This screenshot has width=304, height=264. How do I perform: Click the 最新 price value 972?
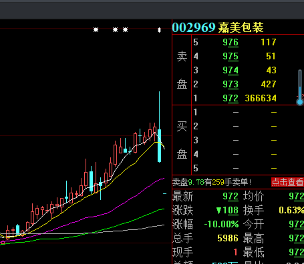click(231, 197)
